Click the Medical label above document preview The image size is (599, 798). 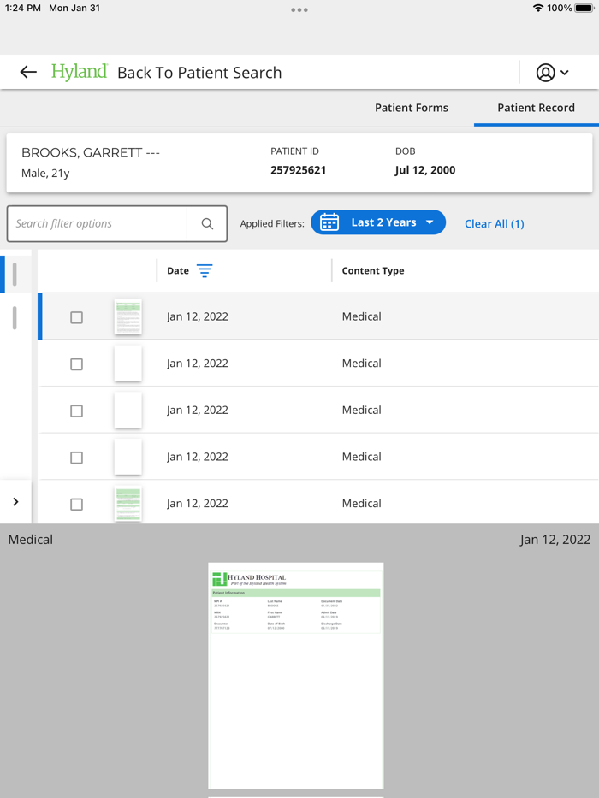(31, 540)
